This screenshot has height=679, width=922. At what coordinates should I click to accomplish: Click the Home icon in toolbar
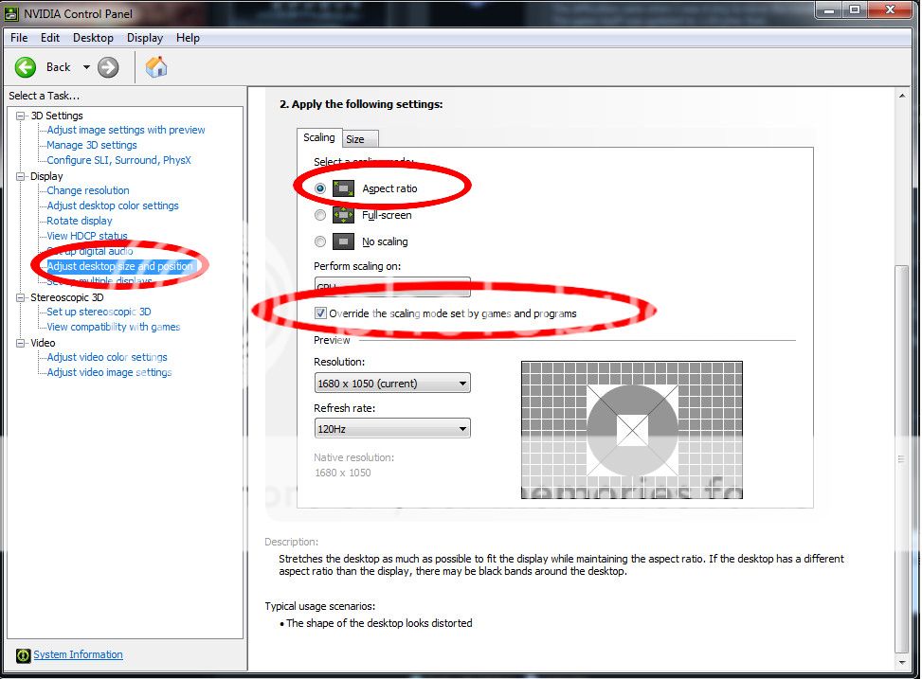156,67
